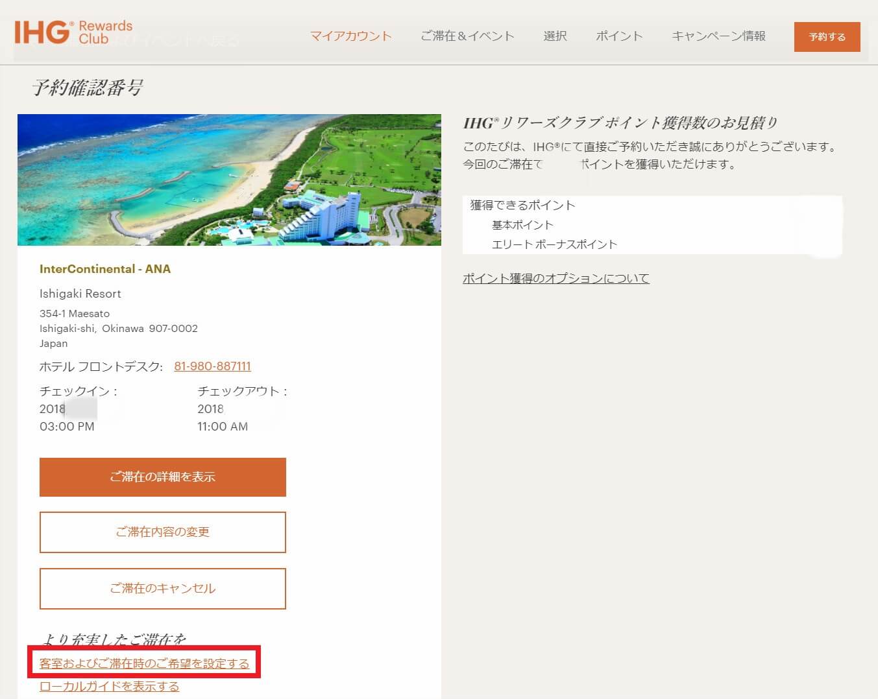Open the ローカルガイドを表示する link
878x699 pixels.
point(109,686)
